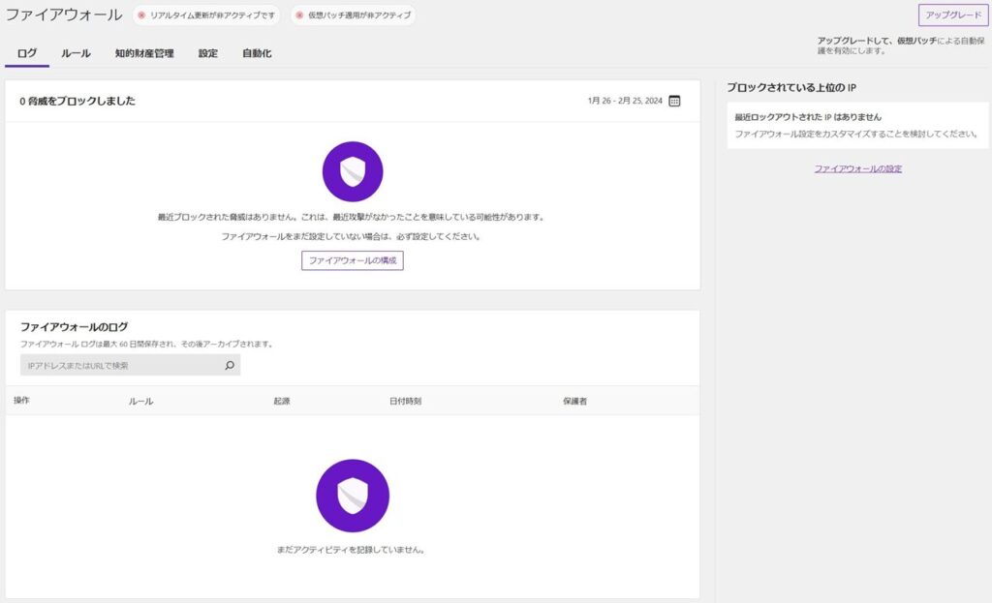
Task: Sort by the 日付時刻 column header
Action: (x=405, y=401)
